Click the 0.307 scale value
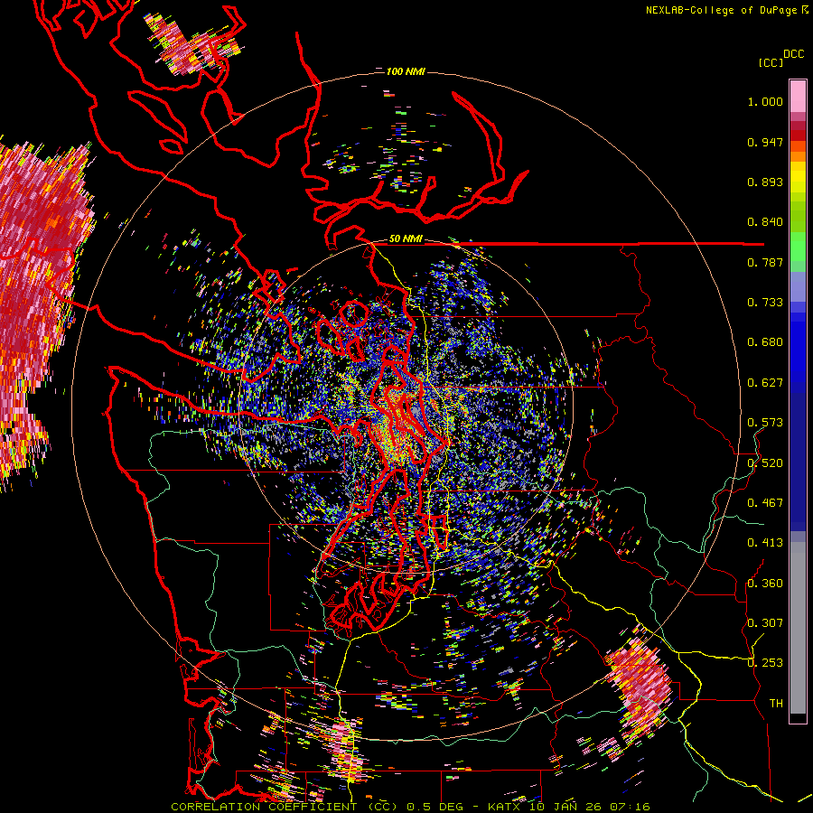813x813 pixels. pos(765,623)
